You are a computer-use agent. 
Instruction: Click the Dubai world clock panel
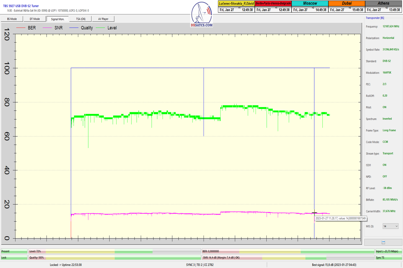pyautogui.click(x=346, y=6)
